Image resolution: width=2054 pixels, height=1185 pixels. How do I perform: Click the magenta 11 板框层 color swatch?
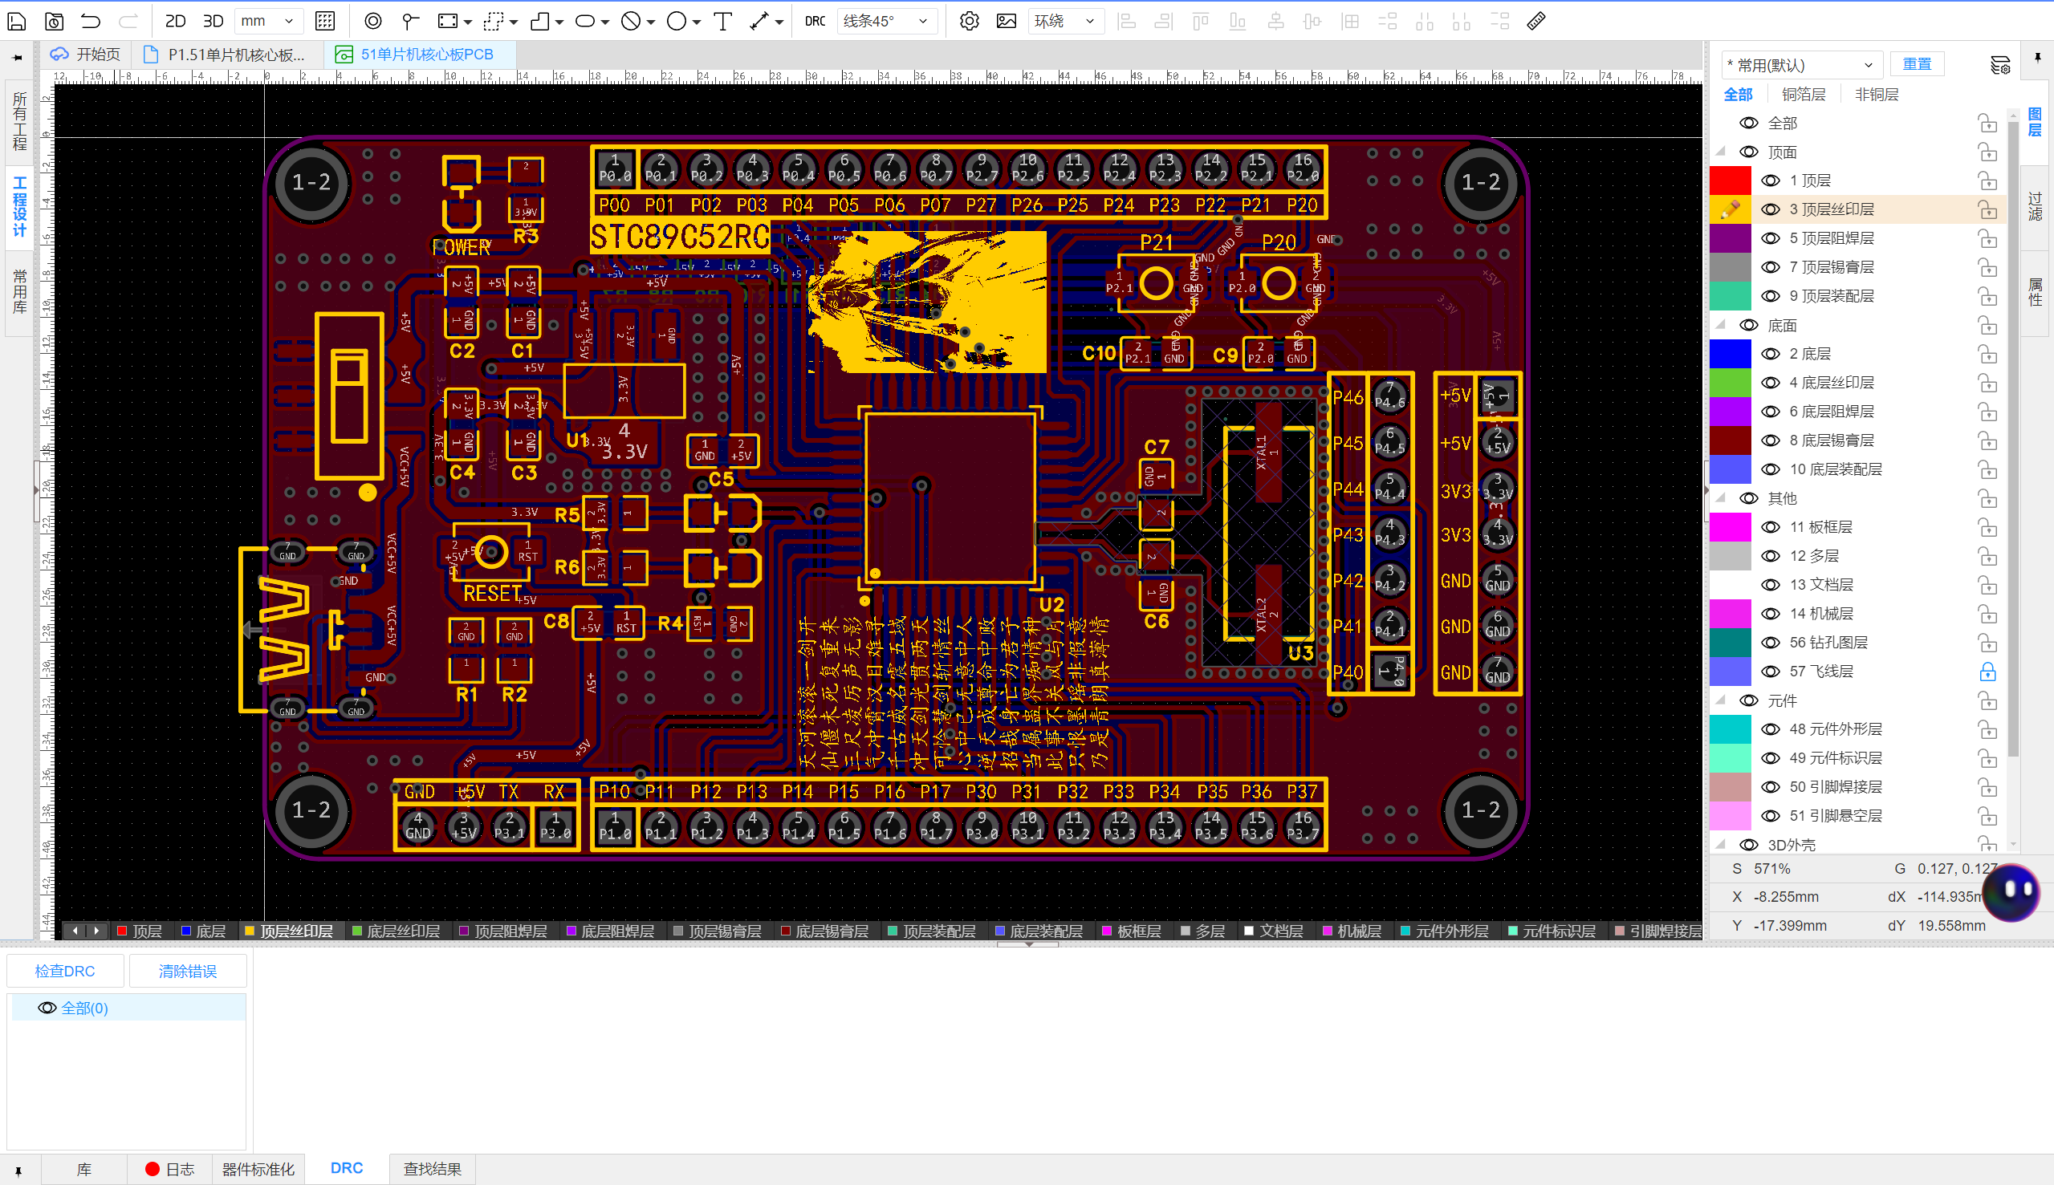1730,527
